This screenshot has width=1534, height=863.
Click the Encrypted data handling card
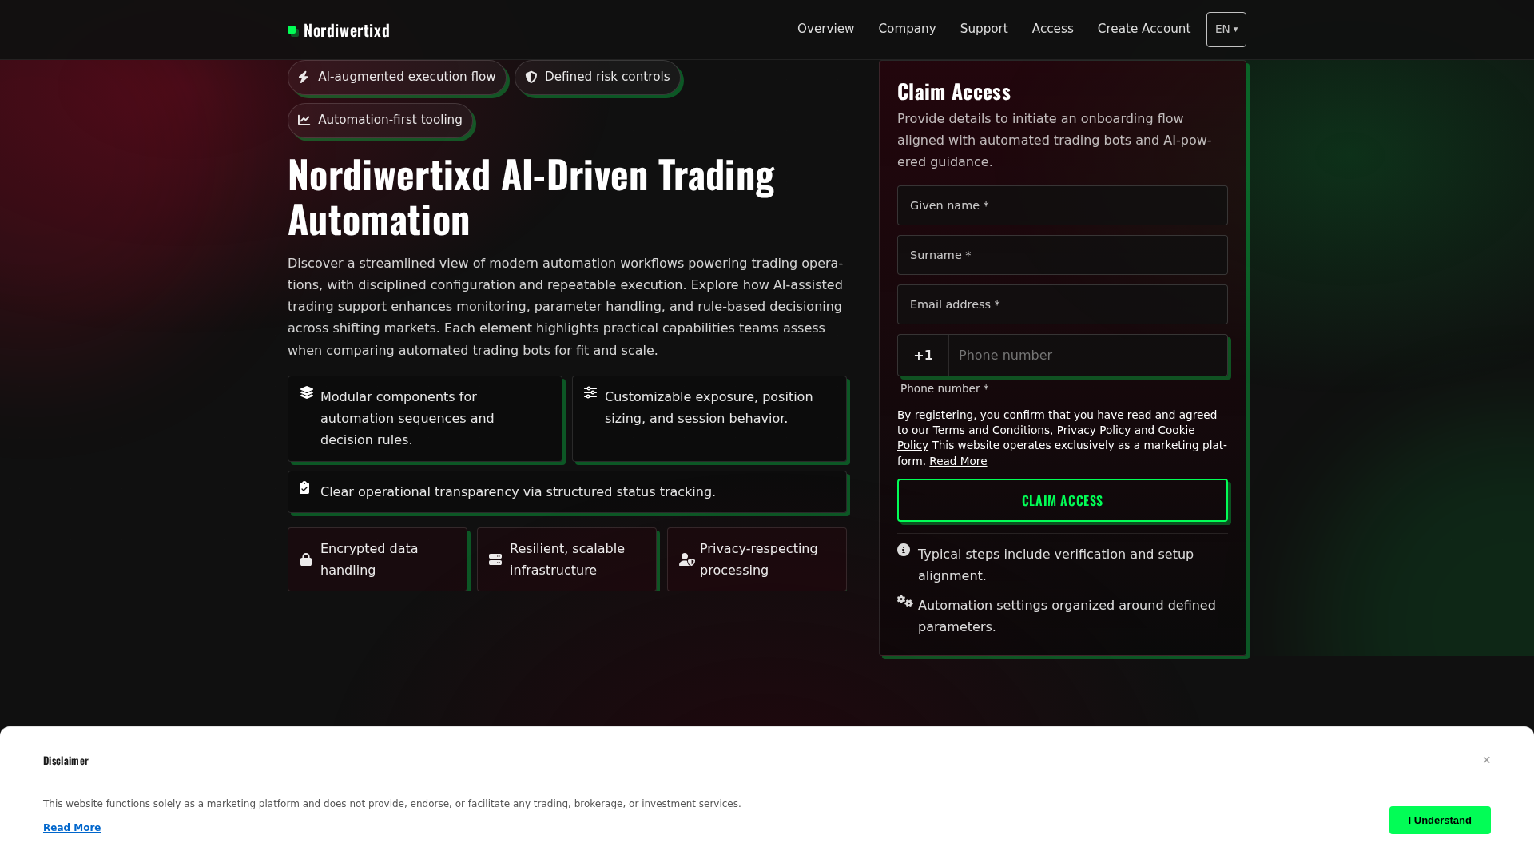tap(377, 559)
